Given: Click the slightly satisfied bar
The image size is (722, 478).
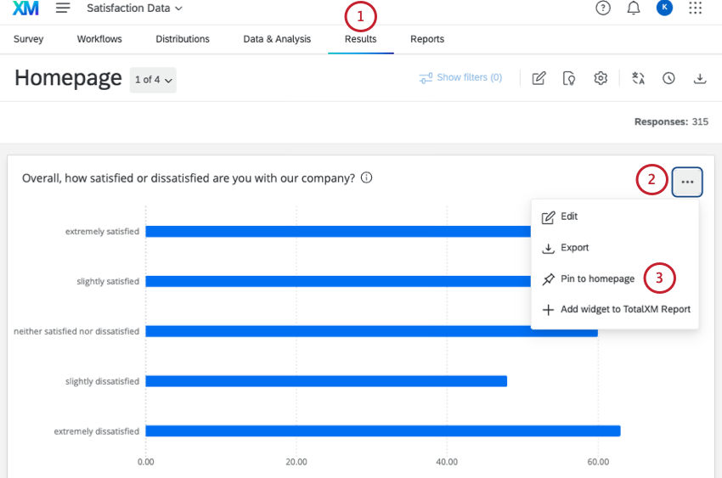Looking at the screenshot, I should [x=338, y=281].
